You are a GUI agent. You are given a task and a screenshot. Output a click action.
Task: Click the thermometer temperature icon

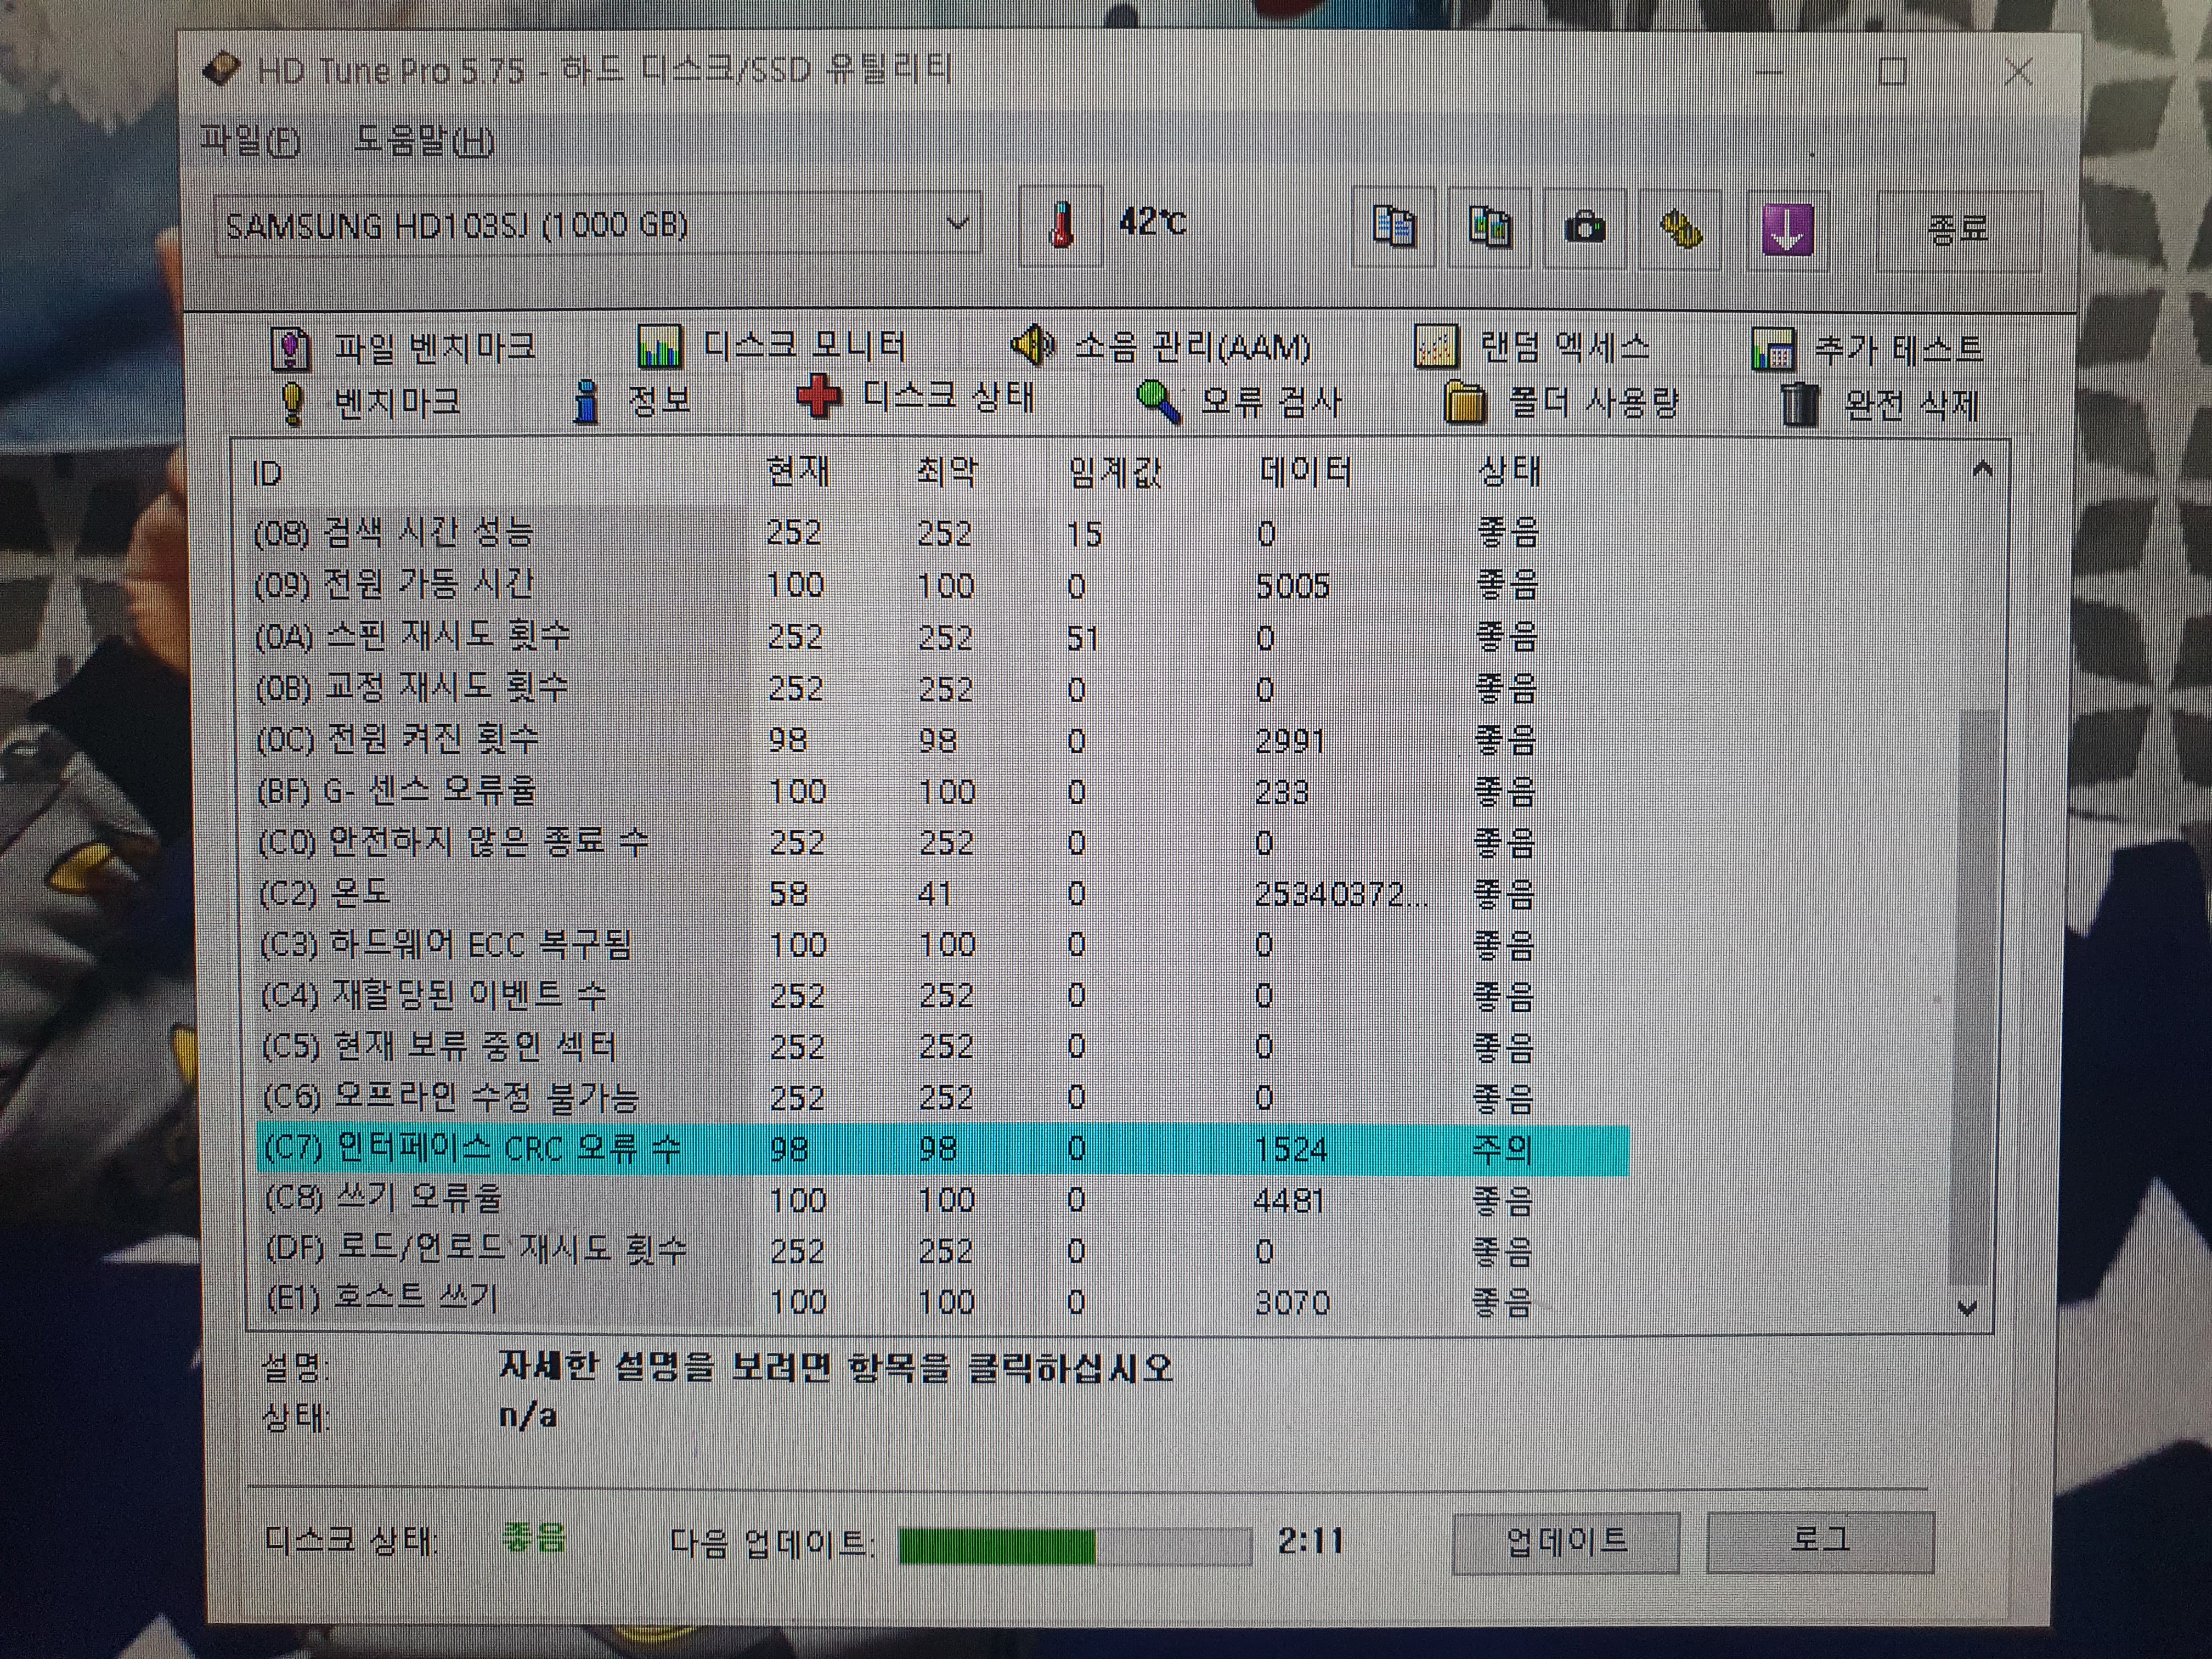[1061, 225]
